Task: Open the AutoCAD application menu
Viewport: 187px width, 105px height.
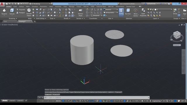Action: tap(2, 4)
